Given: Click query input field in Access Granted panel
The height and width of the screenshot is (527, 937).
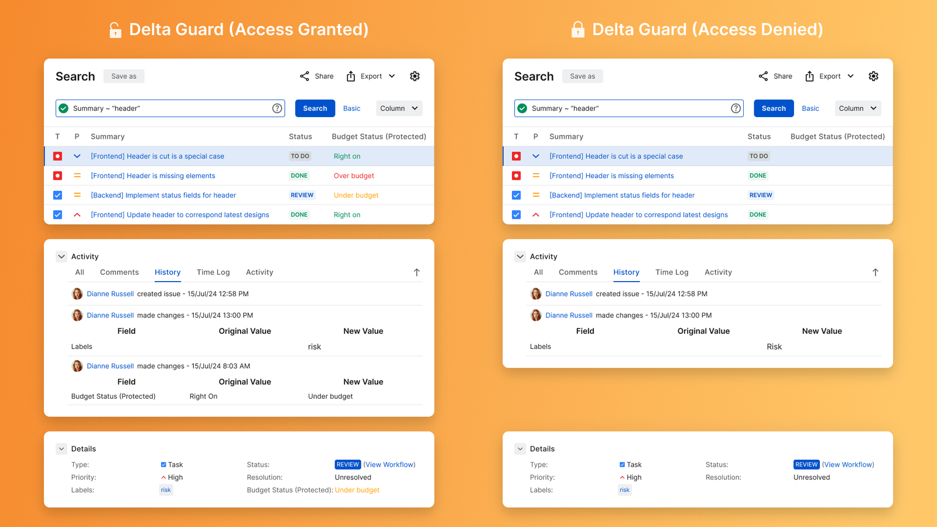Looking at the screenshot, I should (170, 108).
